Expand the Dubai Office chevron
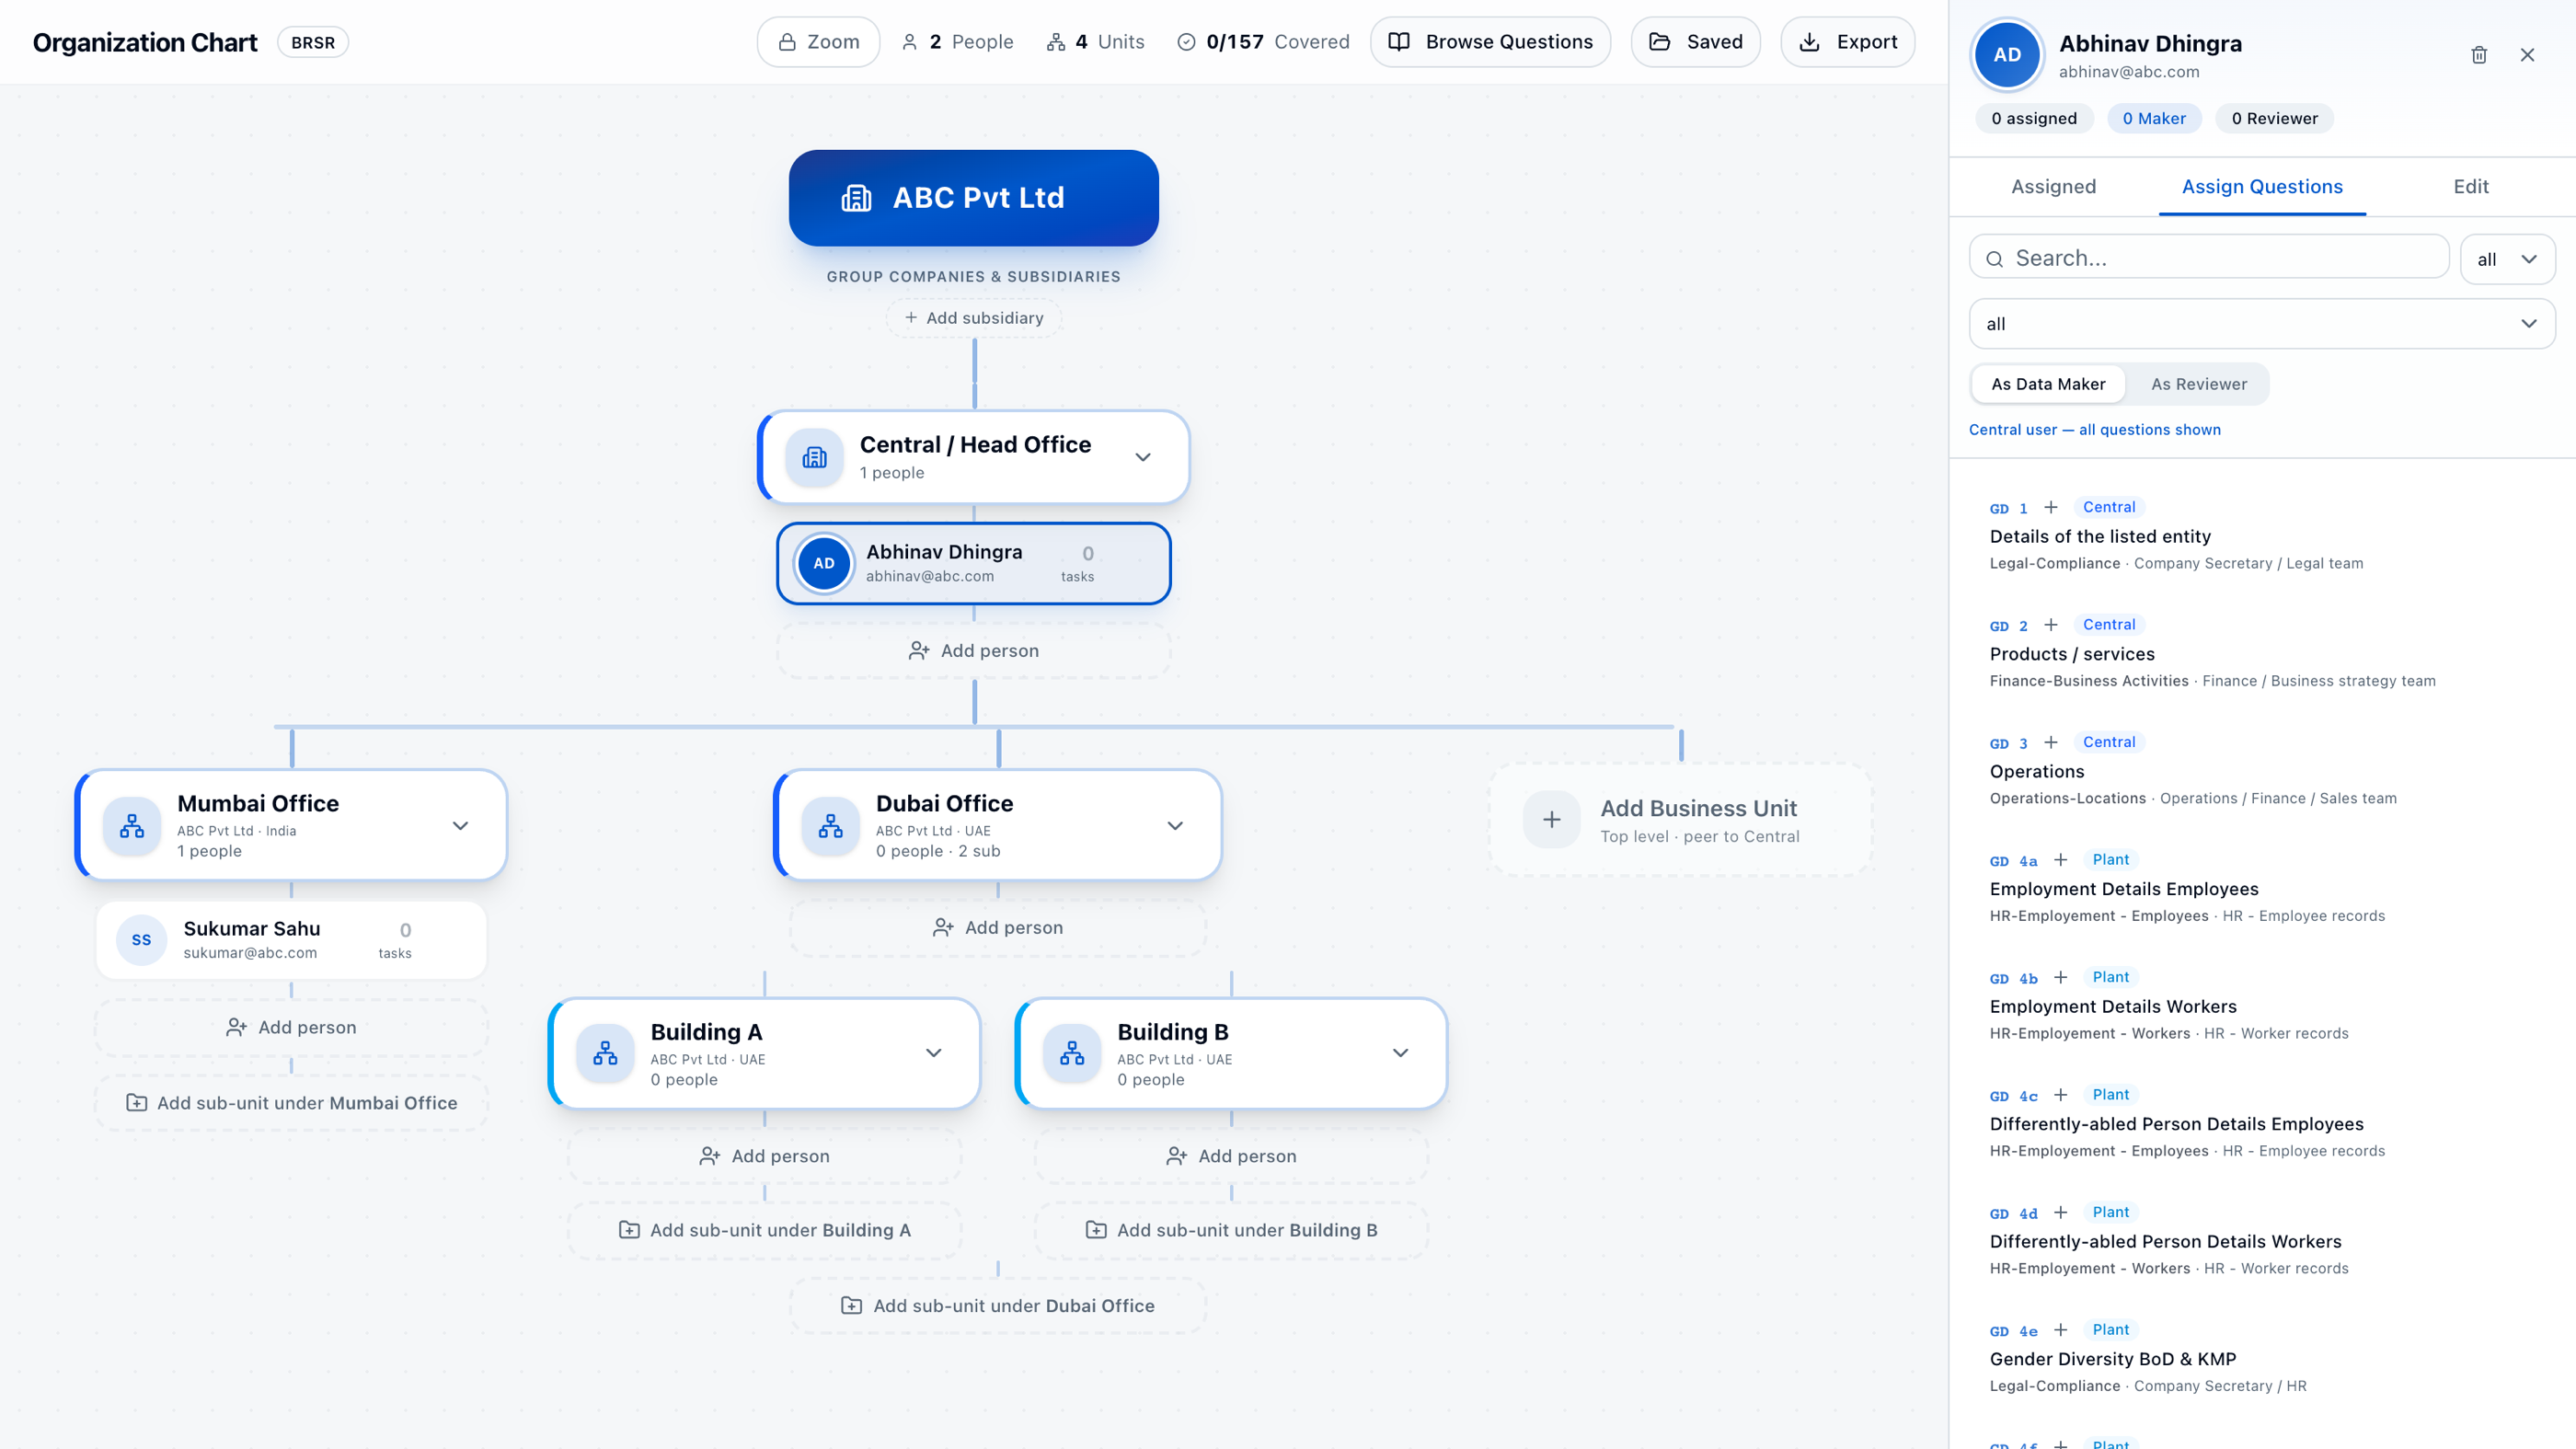The height and width of the screenshot is (1449, 2576). (1175, 826)
